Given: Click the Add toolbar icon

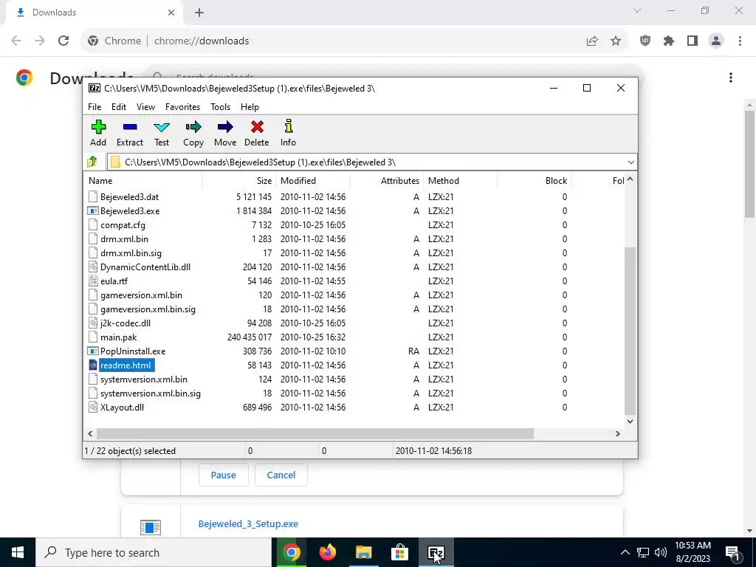Looking at the screenshot, I should click(x=98, y=127).
